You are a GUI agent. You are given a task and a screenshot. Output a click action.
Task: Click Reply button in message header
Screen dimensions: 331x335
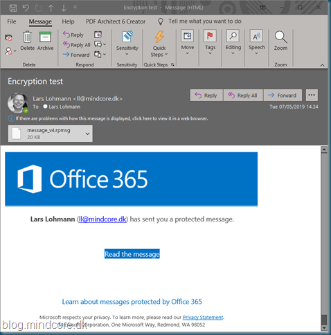(206, 96)
